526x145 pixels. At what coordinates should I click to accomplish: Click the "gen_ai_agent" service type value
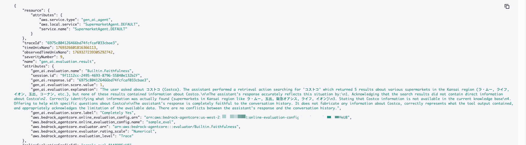[96, 20]
